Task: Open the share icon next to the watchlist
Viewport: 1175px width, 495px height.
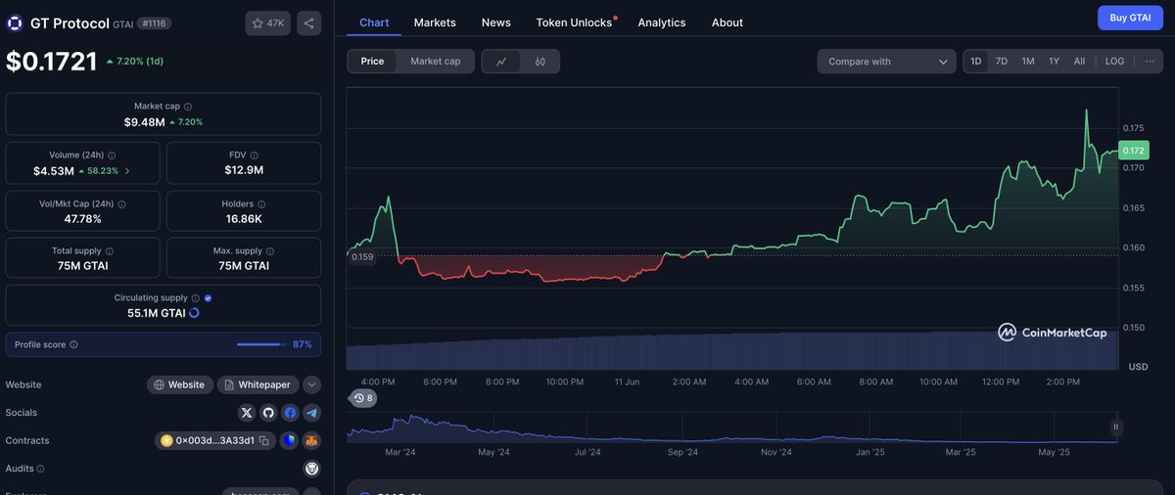Action: 308,22
